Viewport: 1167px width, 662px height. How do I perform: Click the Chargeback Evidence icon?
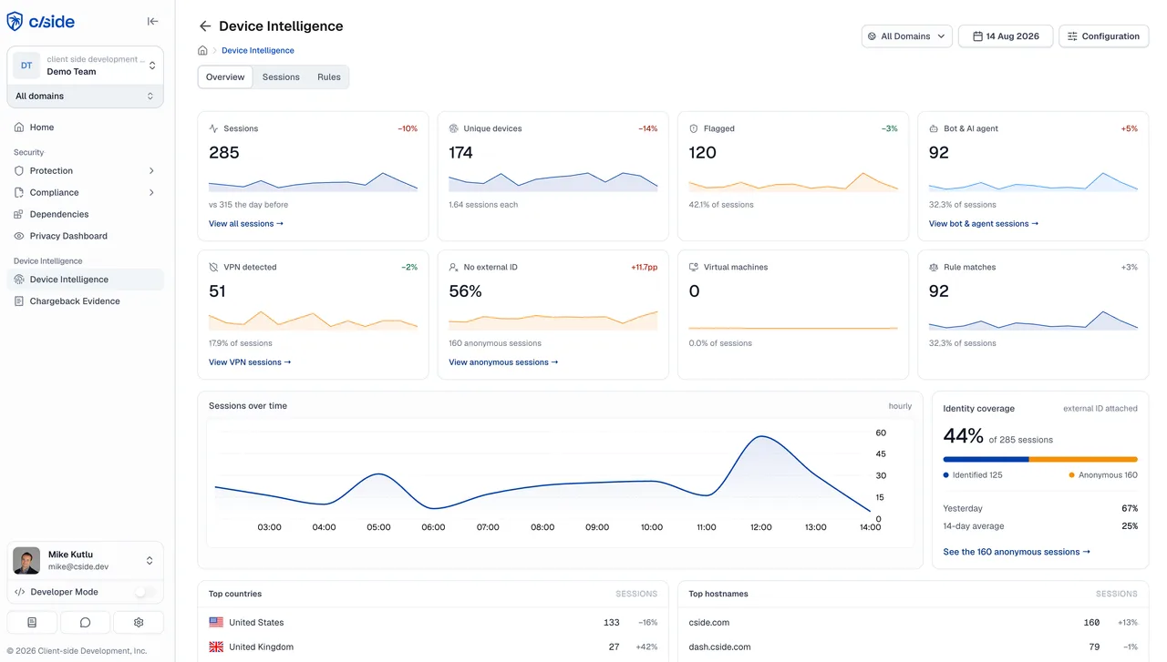click(19, 301)
